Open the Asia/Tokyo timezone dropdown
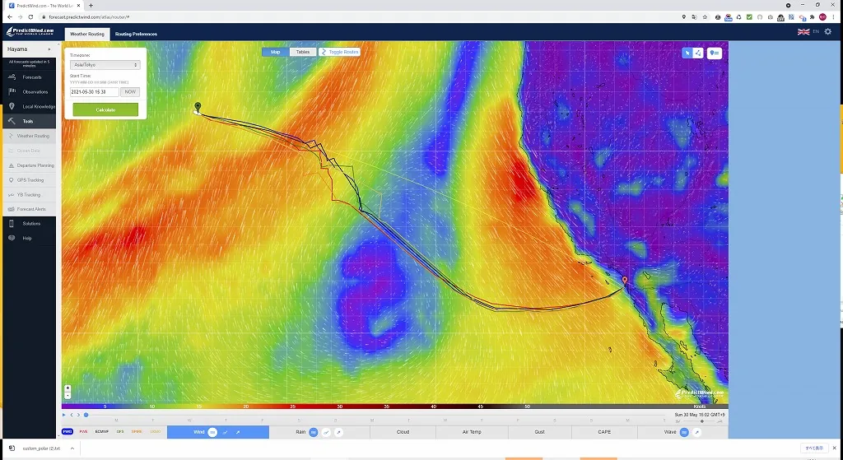The height and width of the screenshot is (460, 843). pyautogui.click(x=105, y=64)
